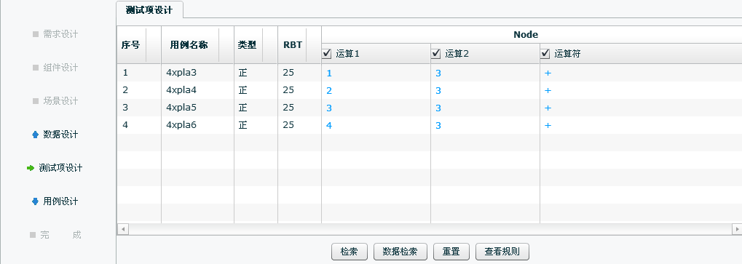
Task: Click the gray square beside 场景设计
Action: point(36,101)
